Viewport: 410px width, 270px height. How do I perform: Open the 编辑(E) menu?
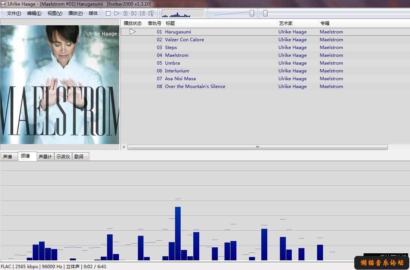click(x=34, y=13)
